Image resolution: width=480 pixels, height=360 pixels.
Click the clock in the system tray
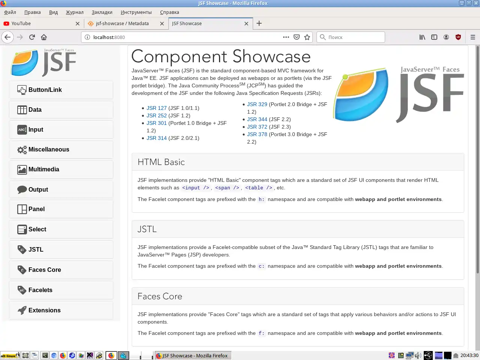coord(469,355)
